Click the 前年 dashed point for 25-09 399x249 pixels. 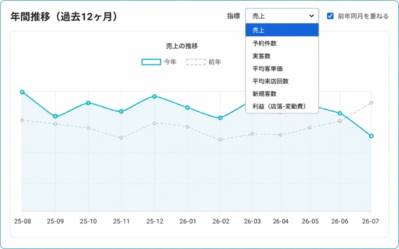coord(55,124)
